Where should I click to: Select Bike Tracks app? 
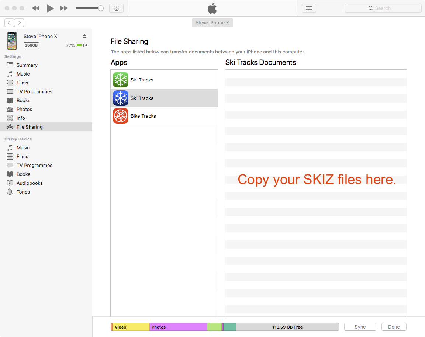click(164, 116)
